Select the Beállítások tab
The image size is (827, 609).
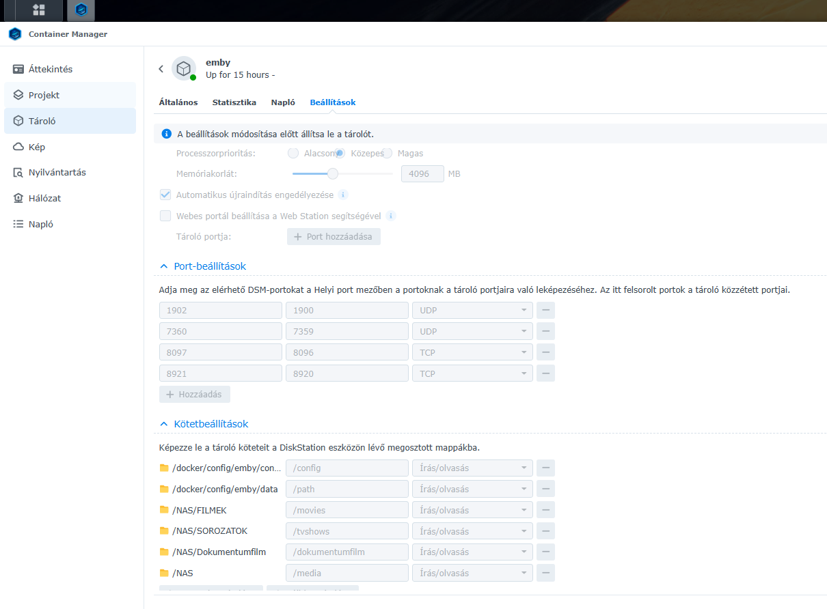pos(333,102)
